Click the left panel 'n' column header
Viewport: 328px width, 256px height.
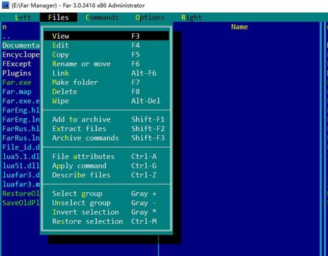pos(4,27)
